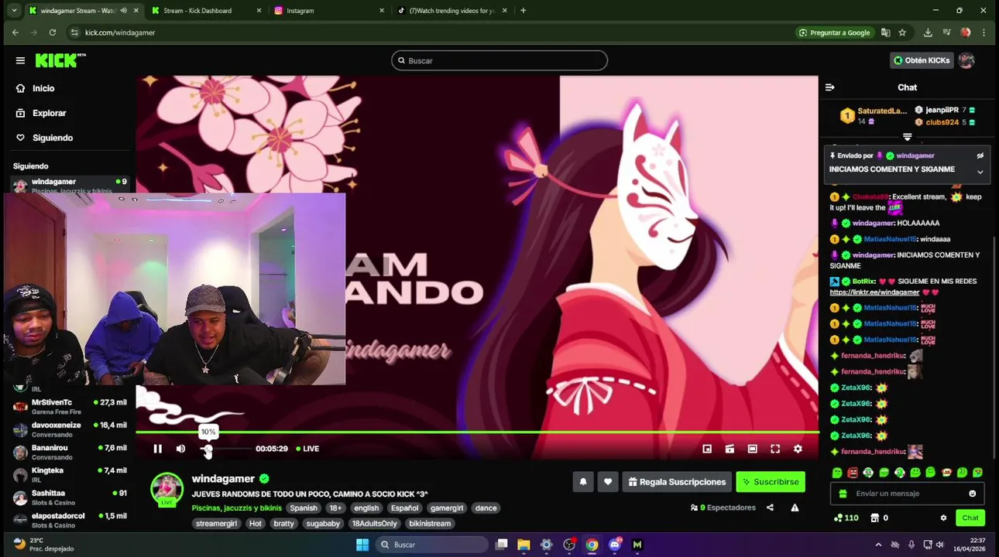Click the player volume slider track
Image resolution: width=999 pixels, height=557 pixels.
[x=225, y=449]
